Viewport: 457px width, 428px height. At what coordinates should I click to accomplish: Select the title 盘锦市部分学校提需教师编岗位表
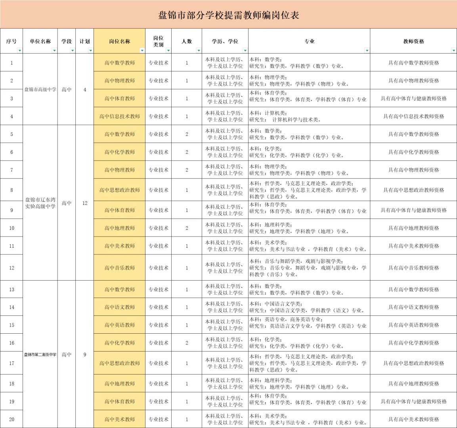pyautogui.click(x=228, y=15)
